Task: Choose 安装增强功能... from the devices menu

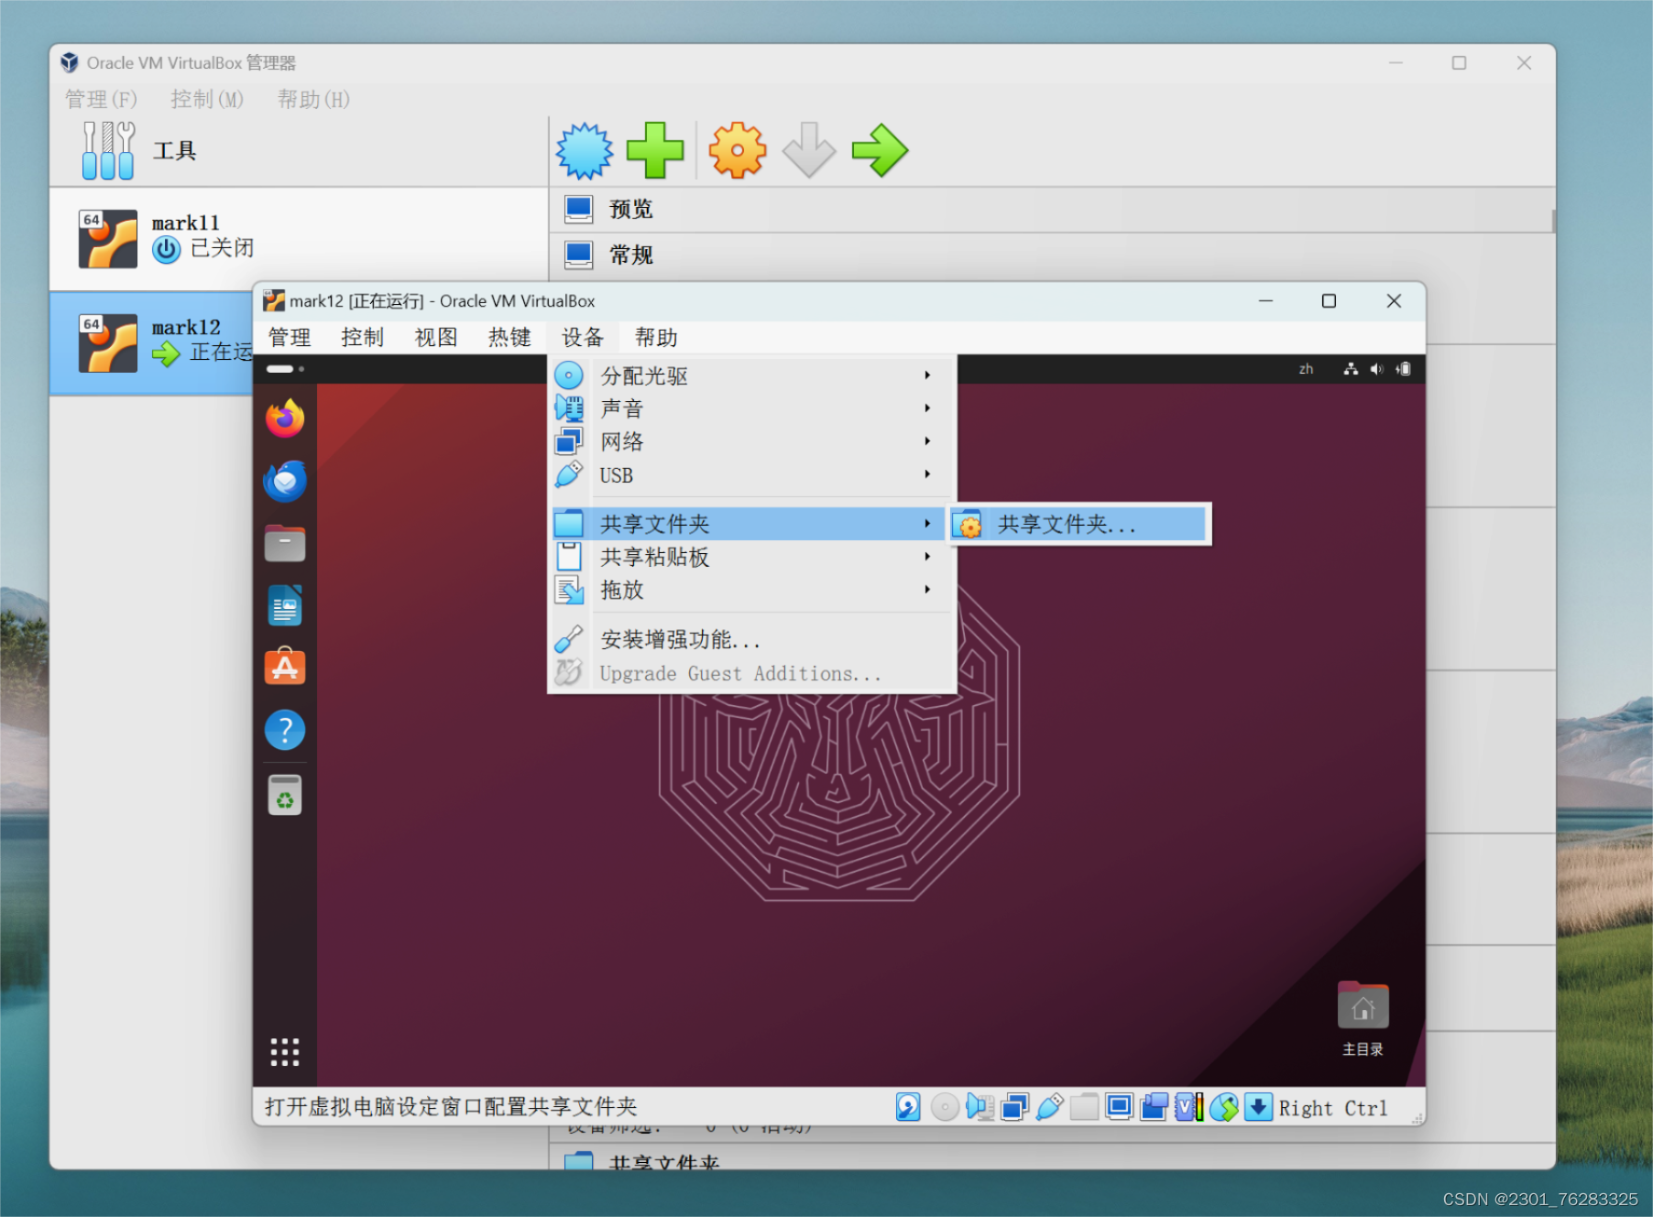Action: (x=752, y=639)
